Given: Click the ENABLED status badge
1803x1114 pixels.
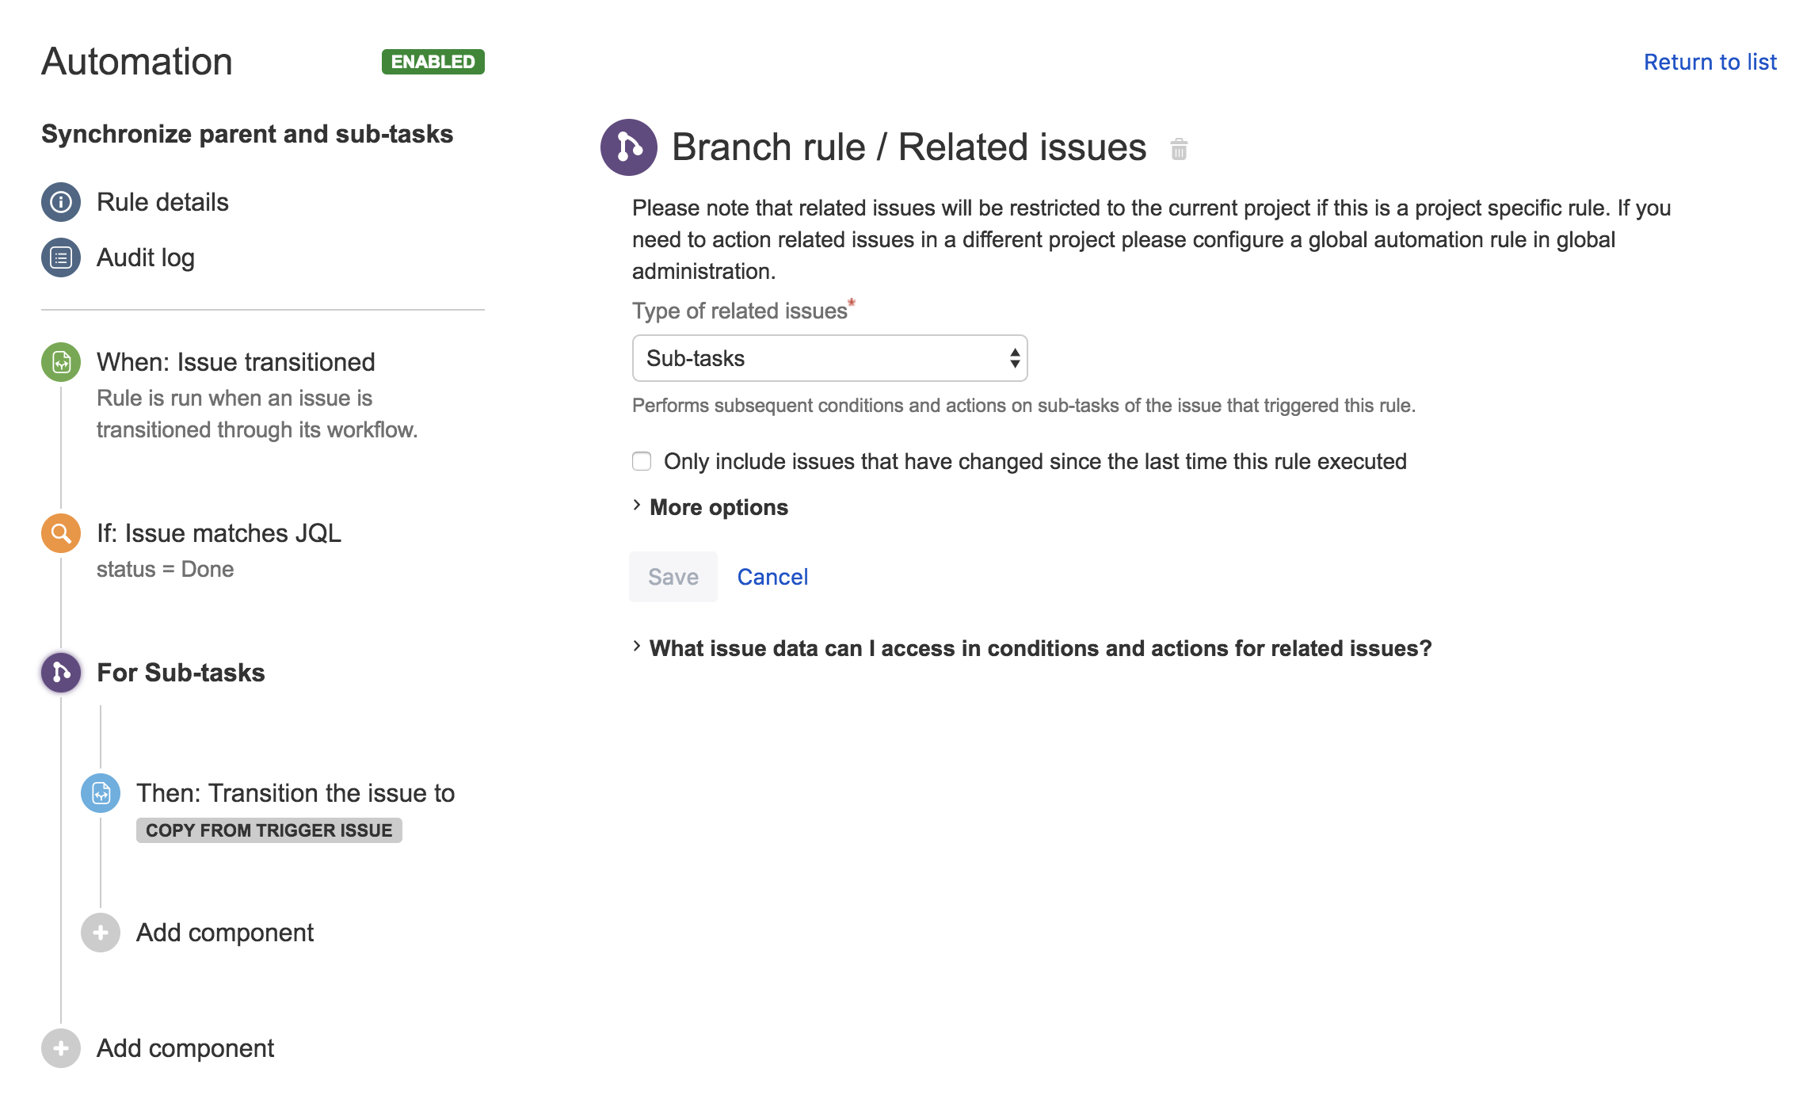Looking at the screenshot, I should tap(433, 62).
